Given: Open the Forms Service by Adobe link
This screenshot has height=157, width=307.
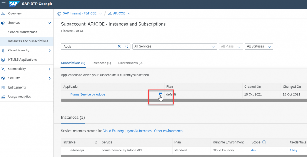Looking at the screenshot, I should [88, 94].
